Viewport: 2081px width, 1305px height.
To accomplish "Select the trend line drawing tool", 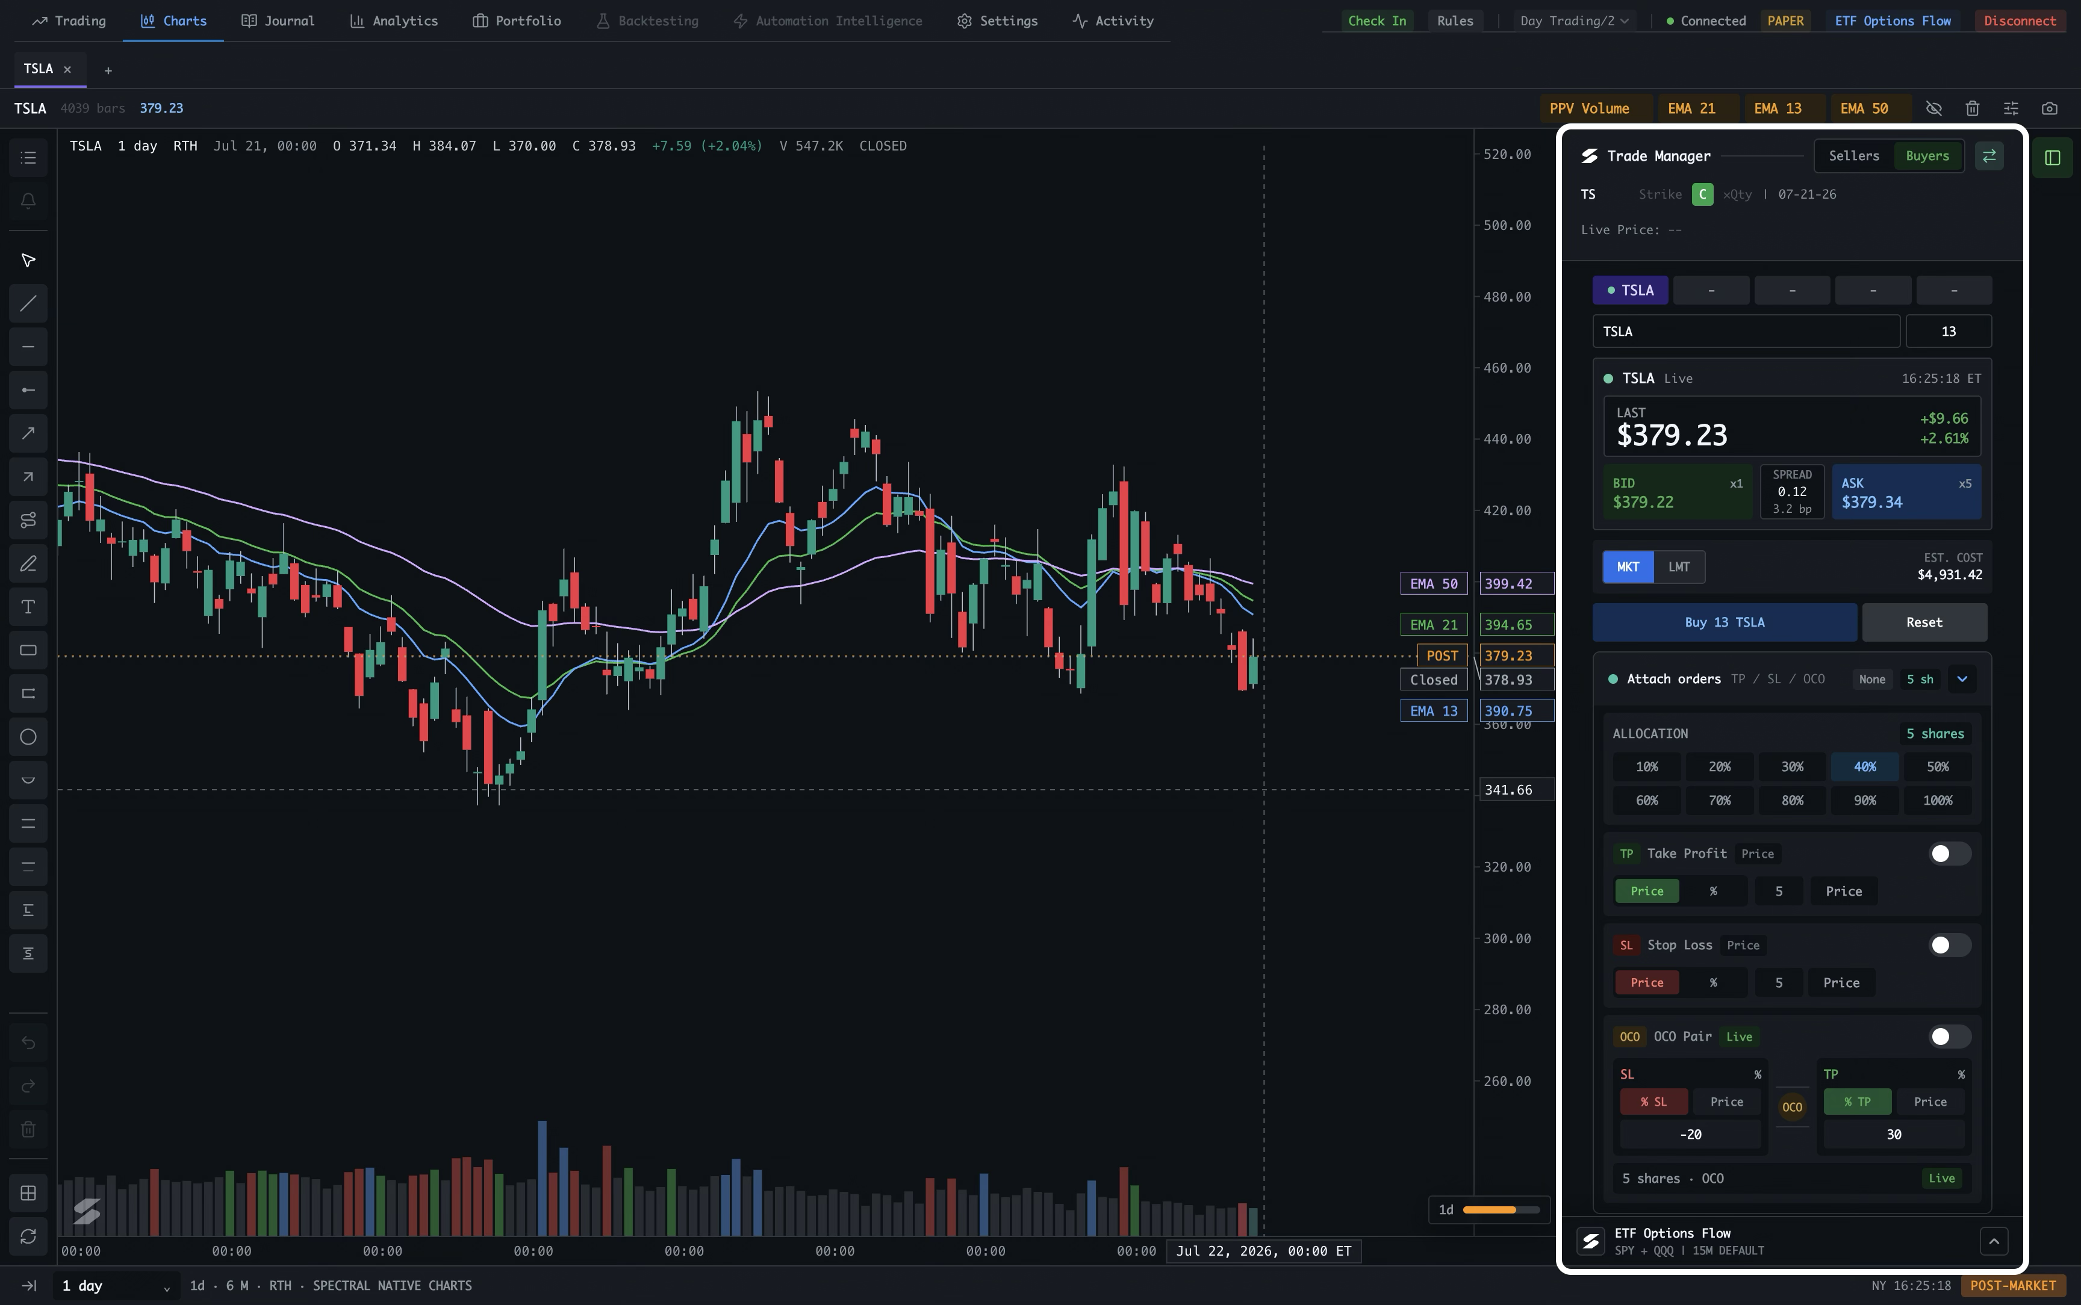I will 28,304.
